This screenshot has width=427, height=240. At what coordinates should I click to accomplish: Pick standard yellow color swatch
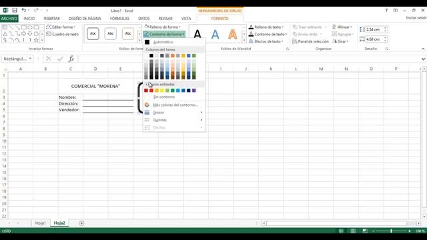[x=162, y=91]
